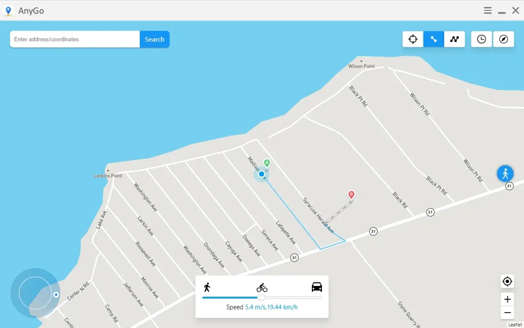The width and height of the screenshot is (524, 328).
Task: Click the compass icon in the toolbar
Action: point(504,39)
